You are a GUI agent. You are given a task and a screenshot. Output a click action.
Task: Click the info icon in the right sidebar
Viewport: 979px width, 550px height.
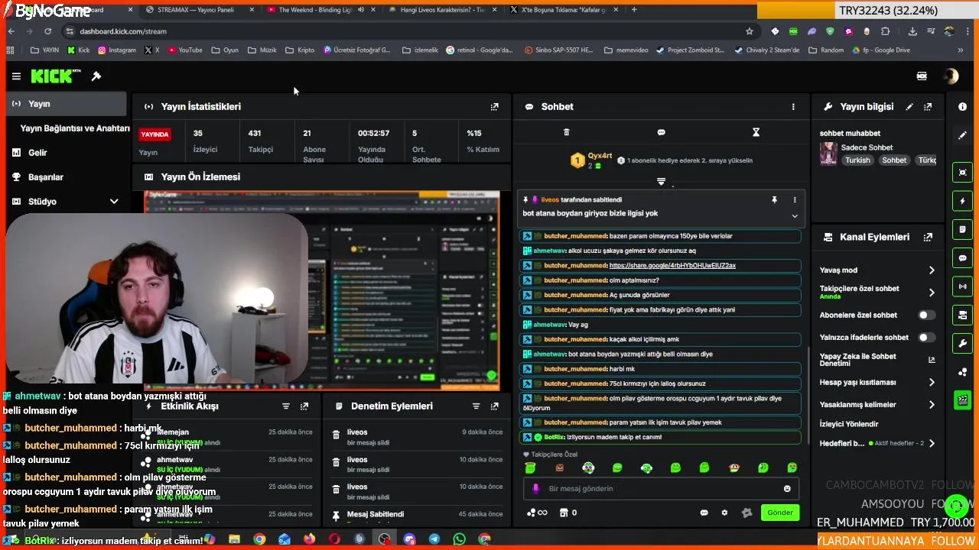click(x=963, y=107)
